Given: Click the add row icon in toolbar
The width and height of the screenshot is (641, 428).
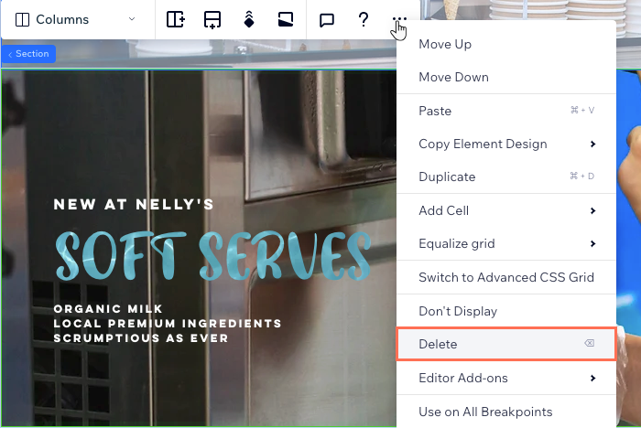Looking at the screenshot, I should (212, 19).
